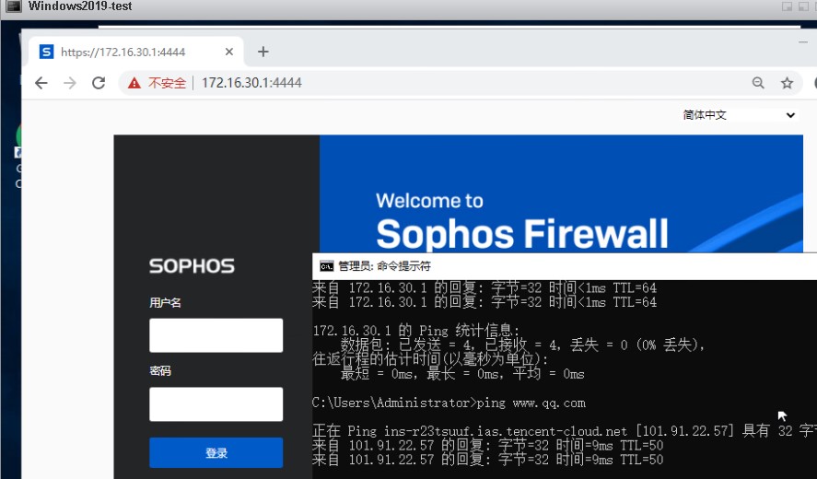Click the ins-r23tsuuf.ias.tencent-cloud.net ping line
817x479 pixels.
pos(565,430)
